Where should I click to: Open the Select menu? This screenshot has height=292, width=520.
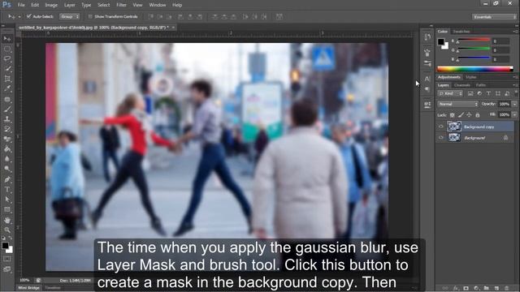(x=103, y=5)
